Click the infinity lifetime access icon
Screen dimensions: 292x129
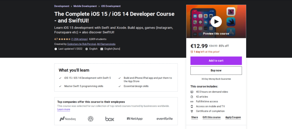point(192,101)
